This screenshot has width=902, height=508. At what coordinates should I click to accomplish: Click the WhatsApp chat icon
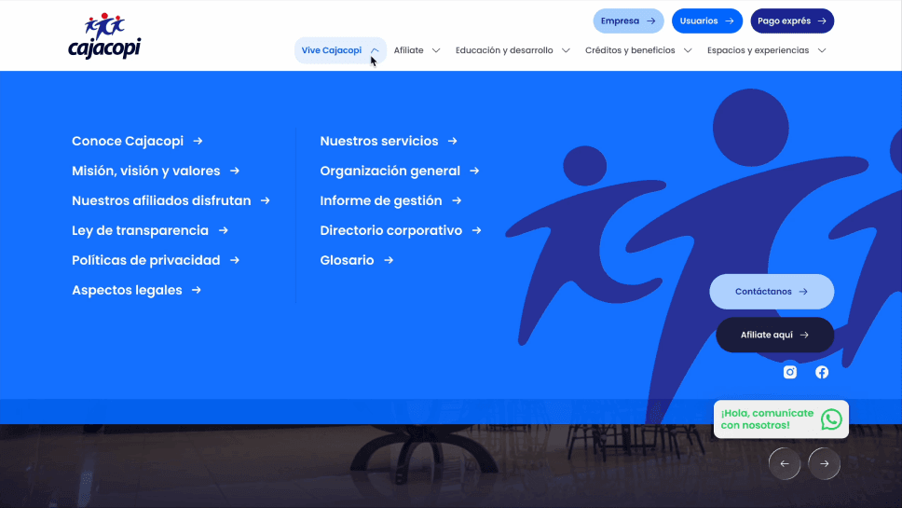pos(831,419)
